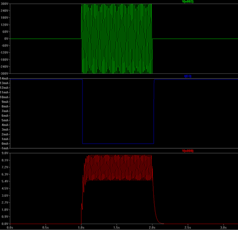Click the 1.0s time axis label
This screenshot has height=230, width=238.
click(81, 228)
